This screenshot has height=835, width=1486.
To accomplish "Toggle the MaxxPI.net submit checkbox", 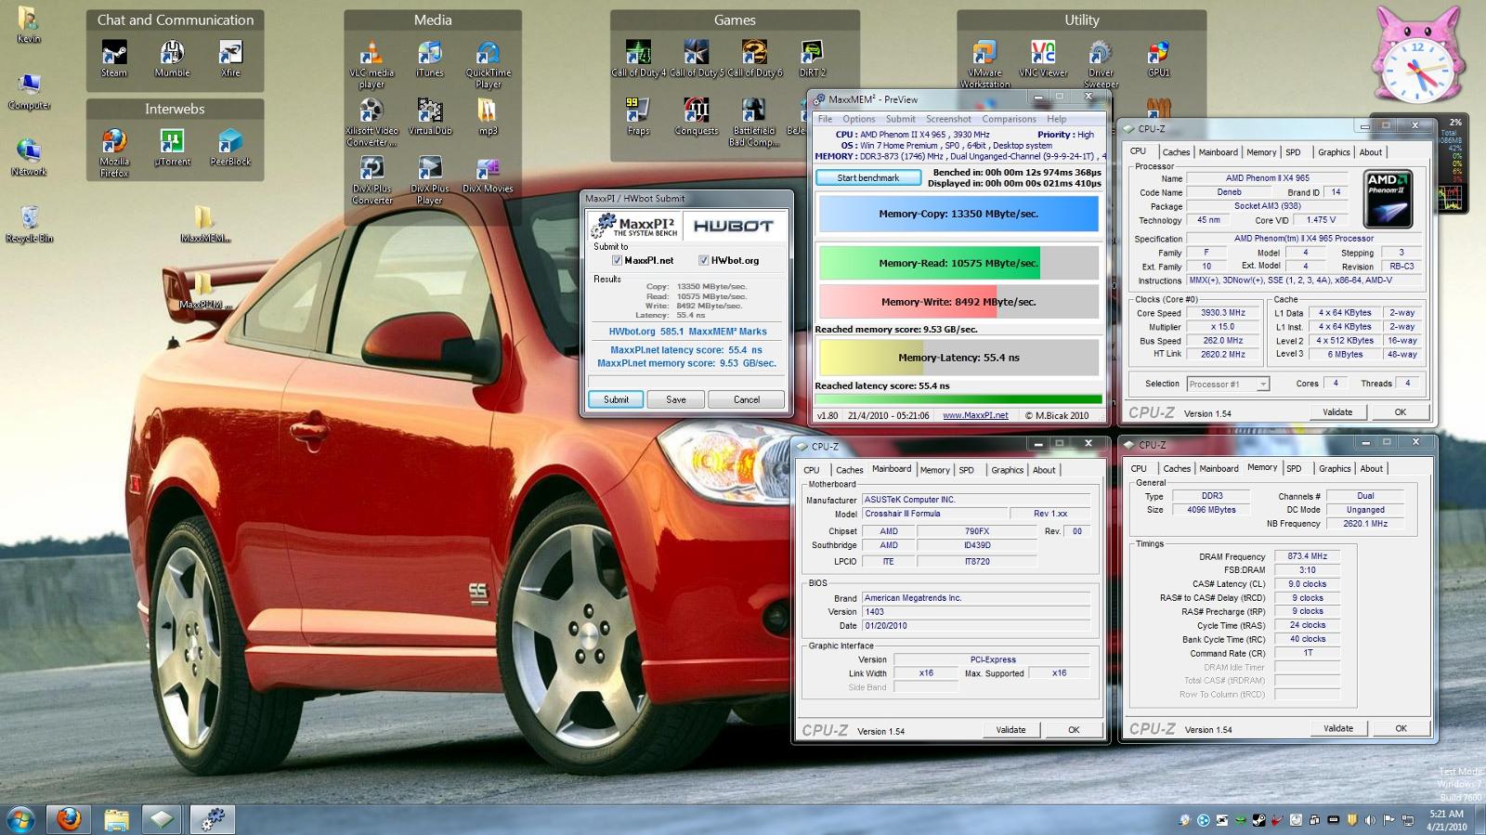I will click(x=617, y=261).
